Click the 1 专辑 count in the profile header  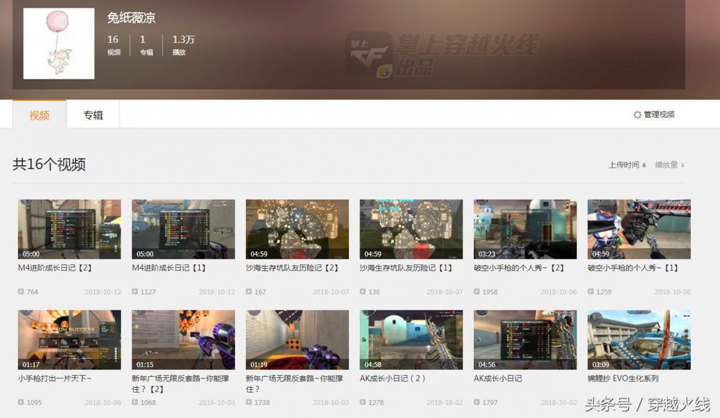146,45
